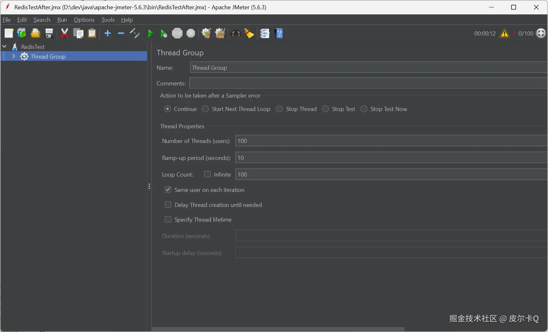Expand all tree nodes with plus icon

108,33
